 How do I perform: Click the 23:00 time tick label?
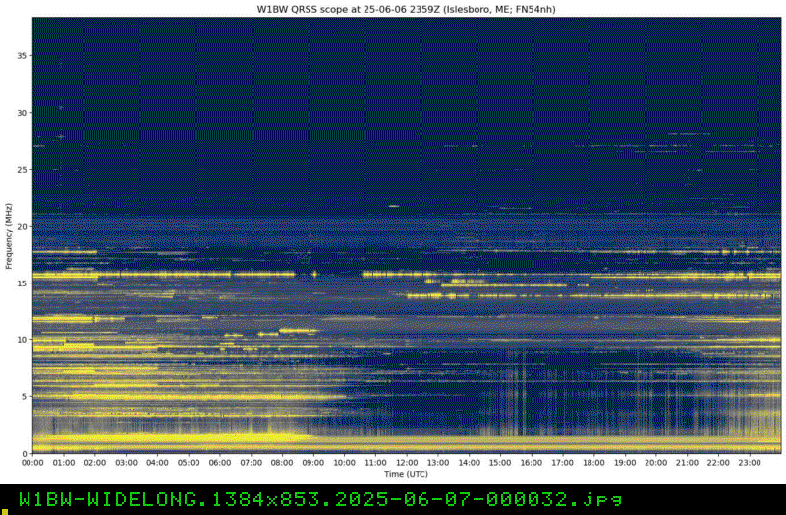750,463
